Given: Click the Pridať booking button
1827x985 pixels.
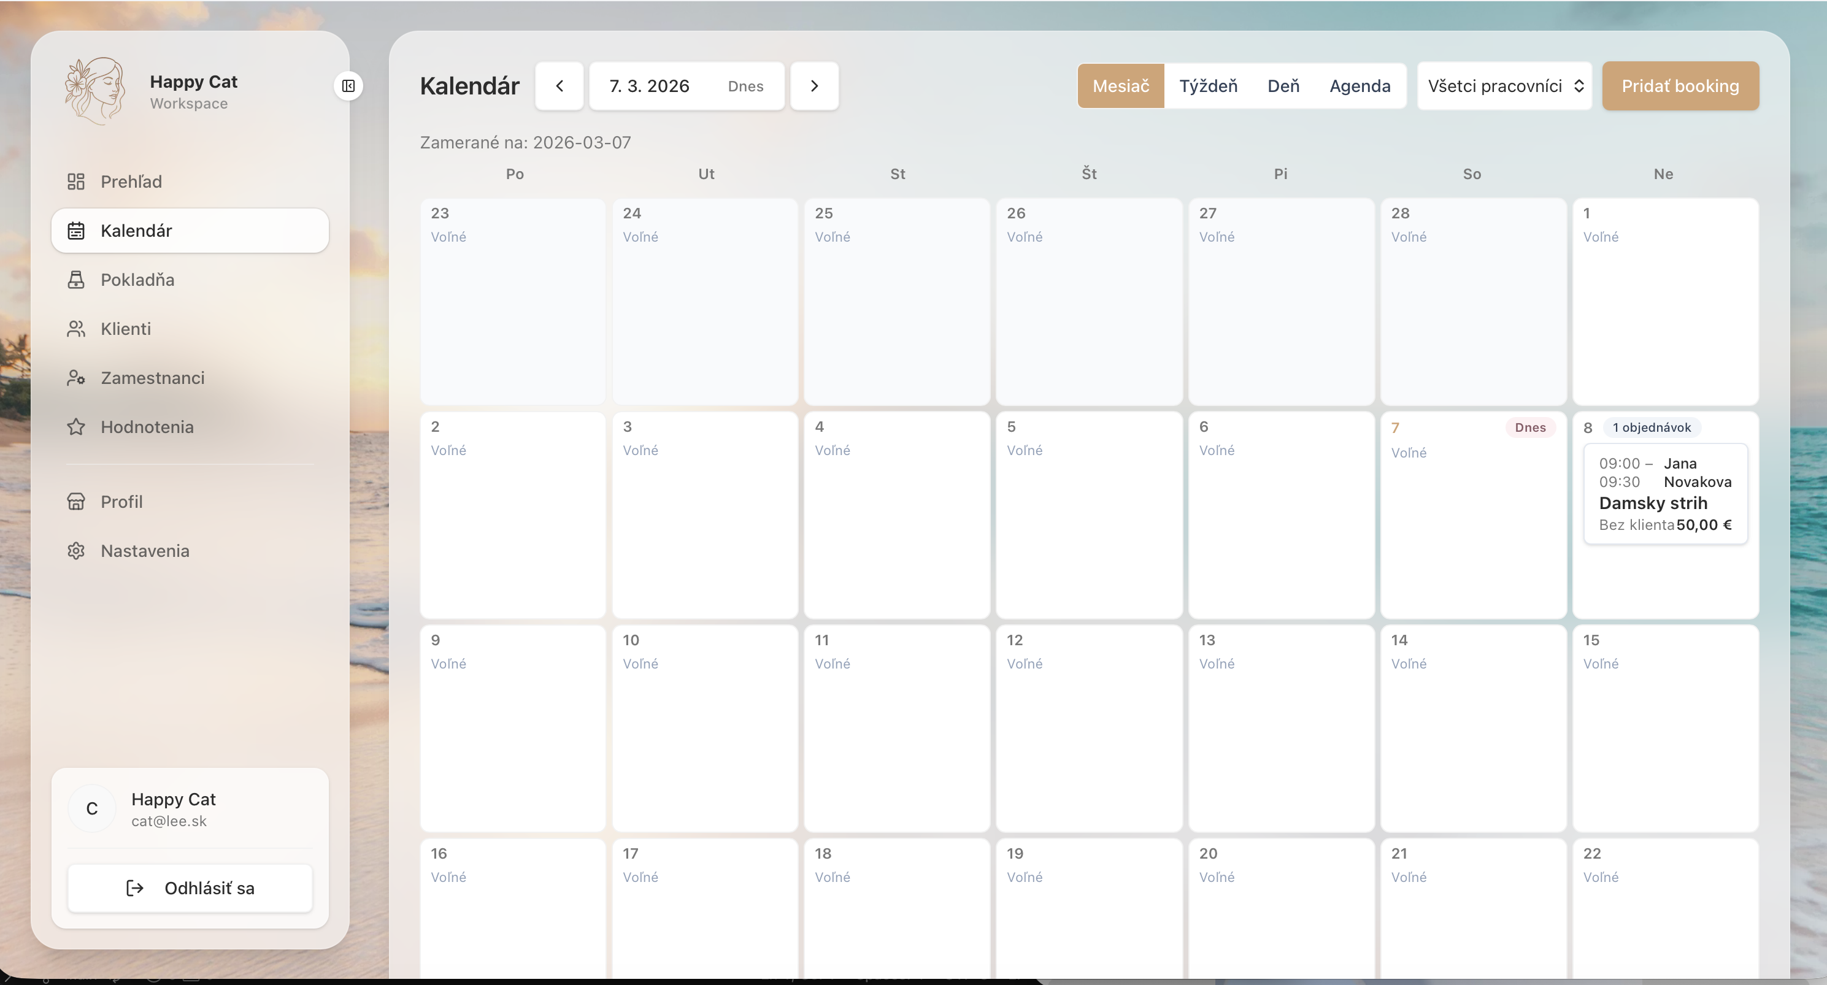Looking at the screenshot, I should 1681,86.
